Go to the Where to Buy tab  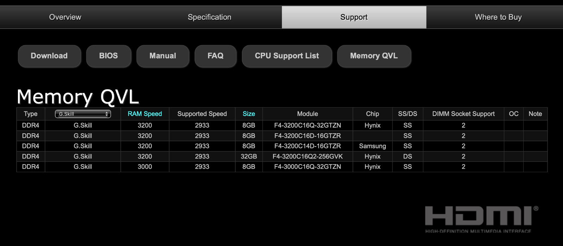pos(498,17)
